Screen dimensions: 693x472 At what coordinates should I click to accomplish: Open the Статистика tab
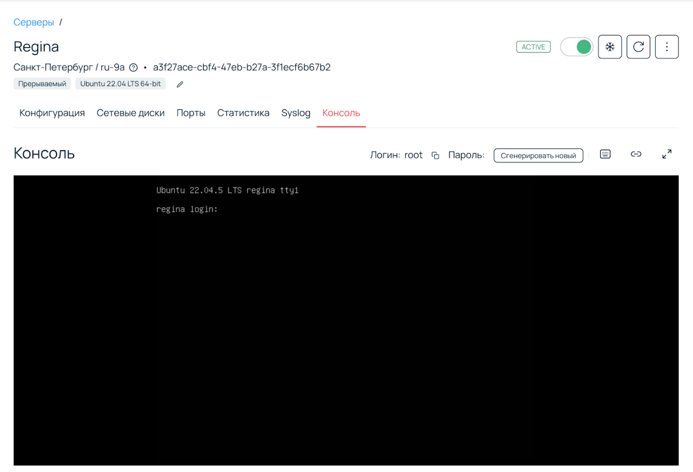pyautogui.click(x=243, y=113)
